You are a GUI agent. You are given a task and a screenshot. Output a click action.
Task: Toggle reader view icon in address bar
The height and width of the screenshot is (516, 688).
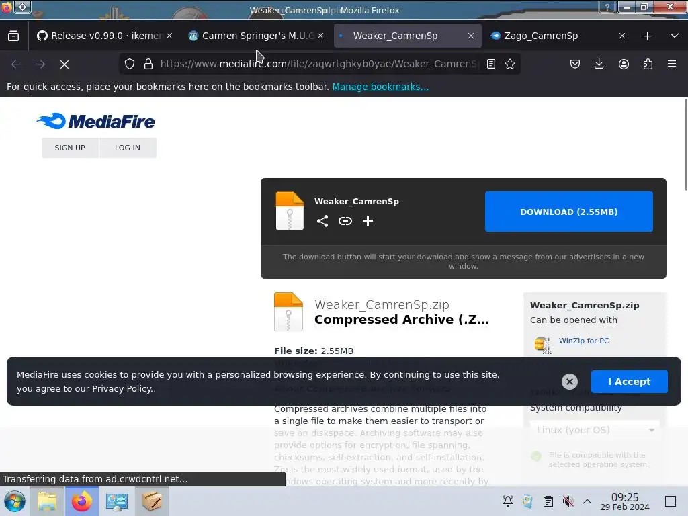[491, 64]
